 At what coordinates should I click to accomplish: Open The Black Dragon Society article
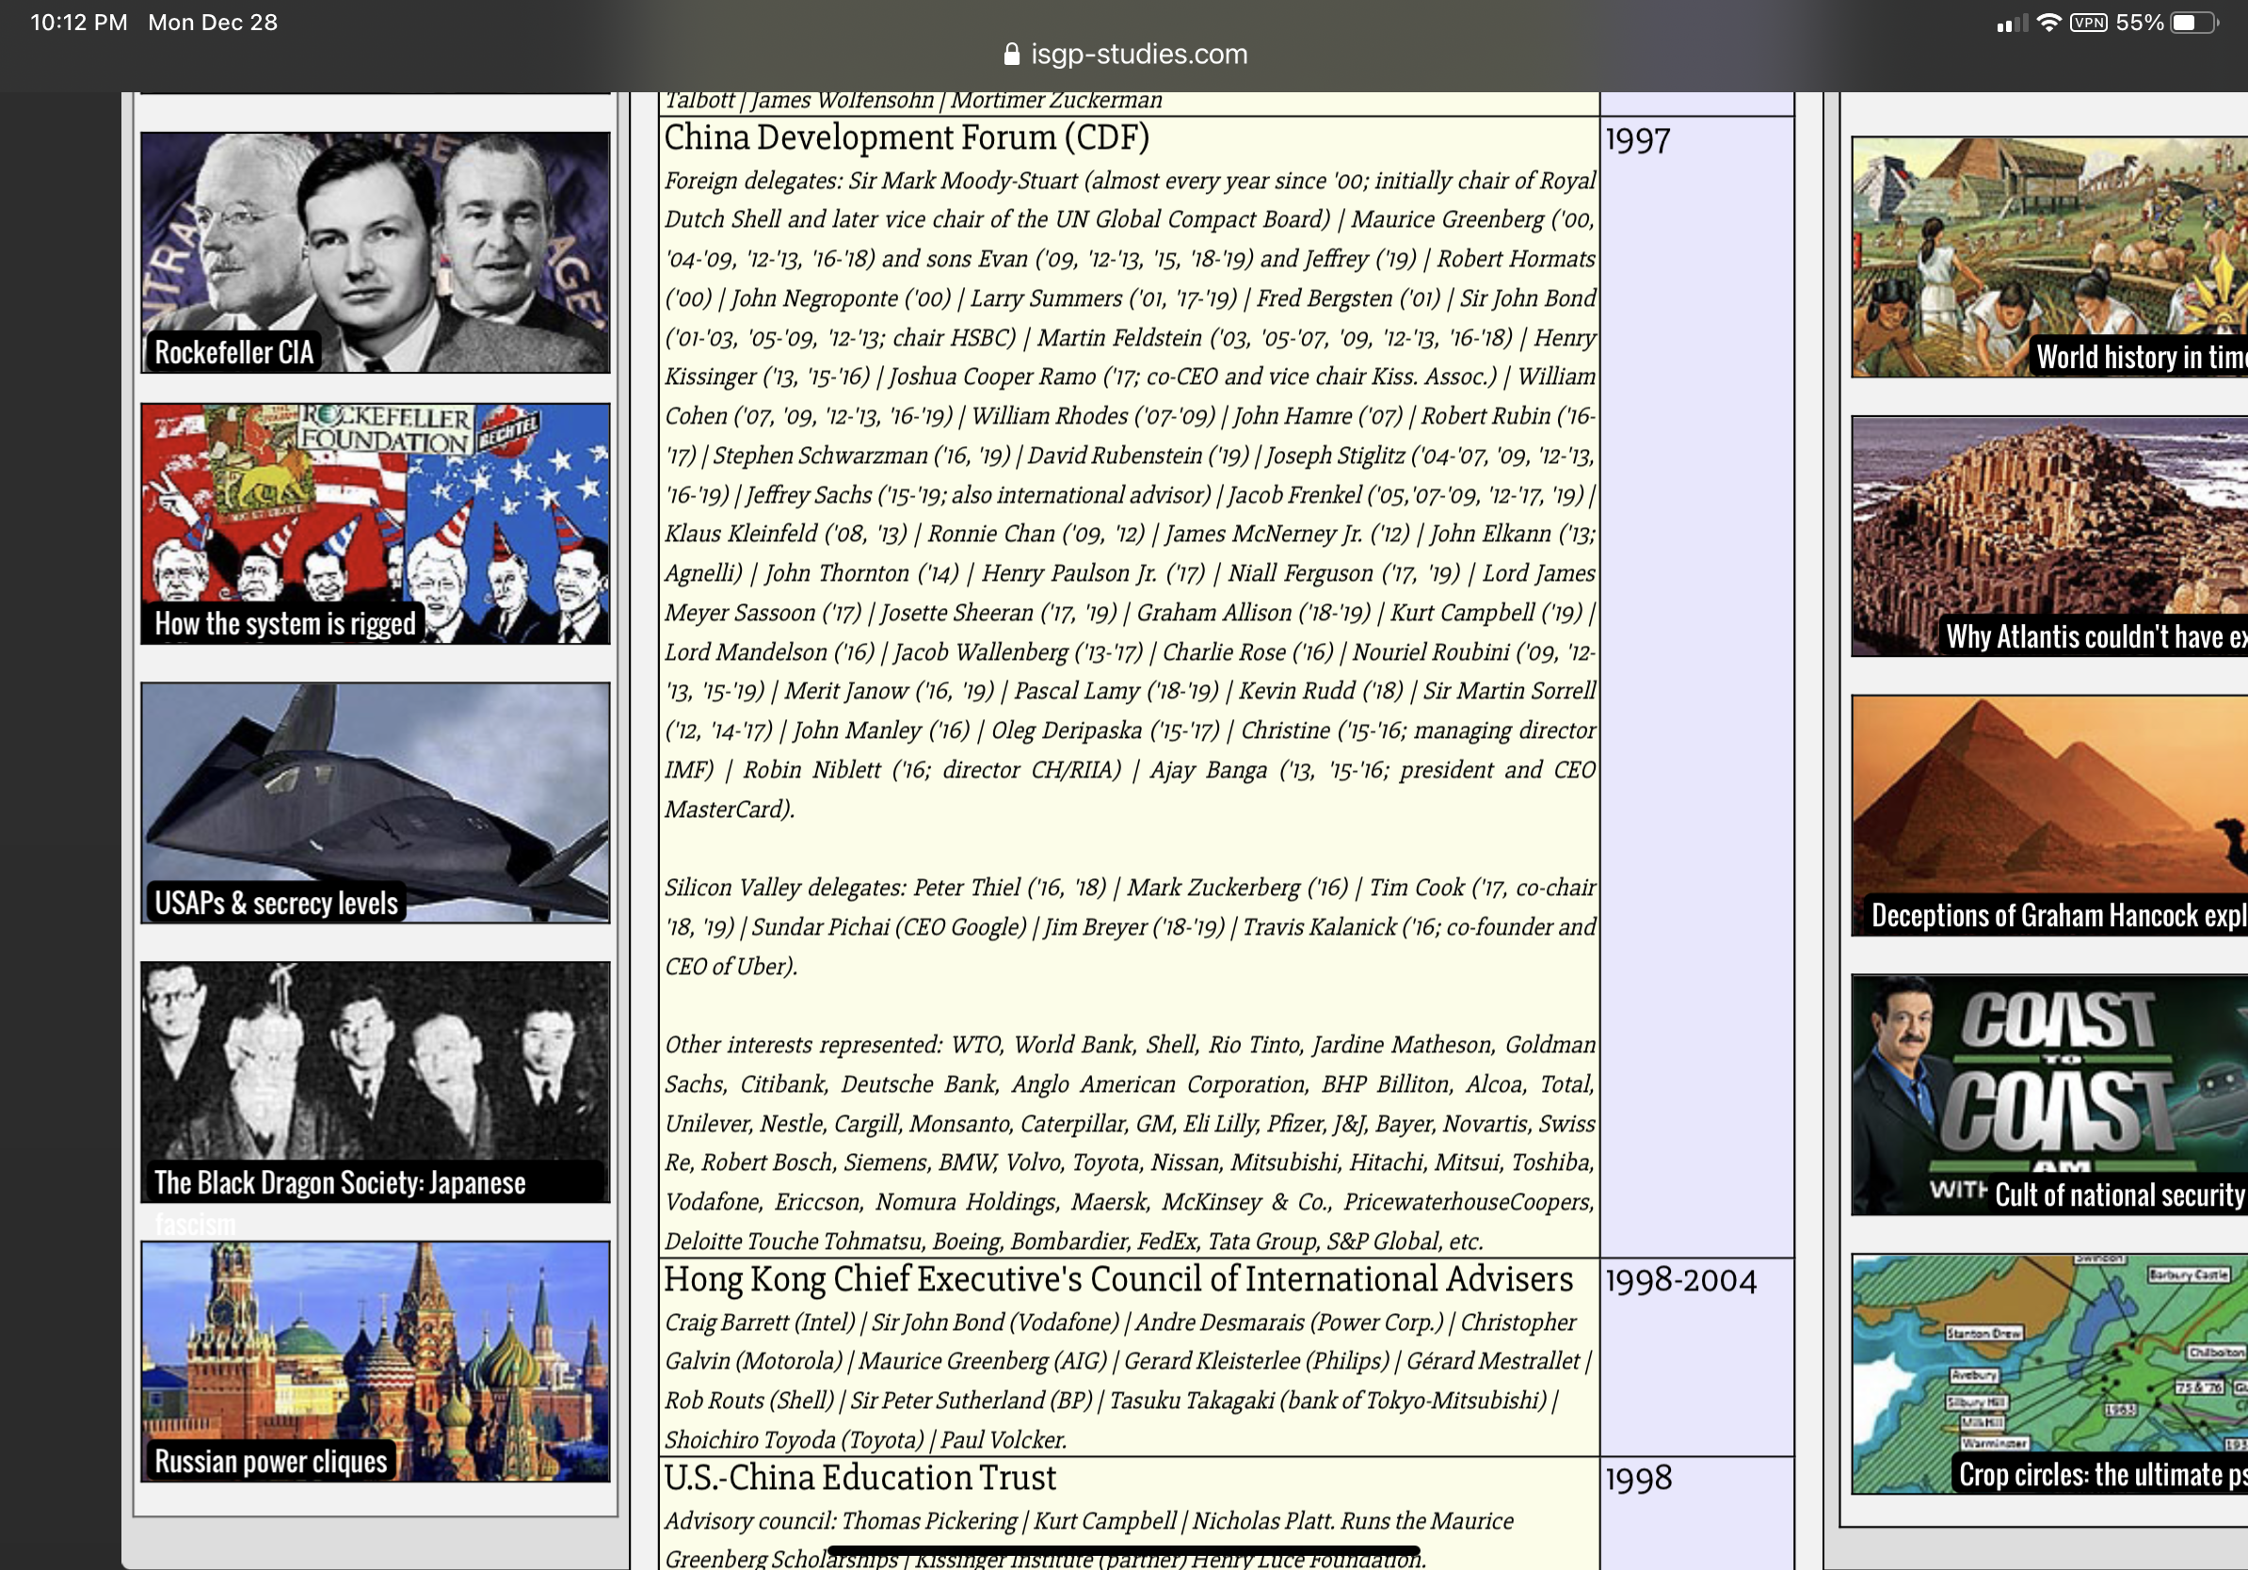[375, 1081]
